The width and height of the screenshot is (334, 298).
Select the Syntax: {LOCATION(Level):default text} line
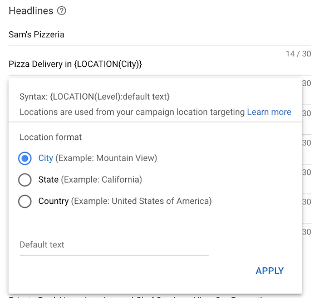coord(95,96)
